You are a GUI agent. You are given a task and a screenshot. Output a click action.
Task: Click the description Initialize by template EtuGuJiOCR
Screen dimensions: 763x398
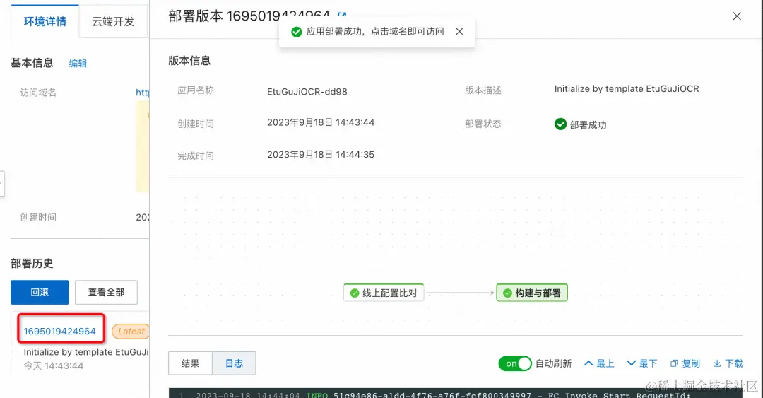click(x=627, y=88)
